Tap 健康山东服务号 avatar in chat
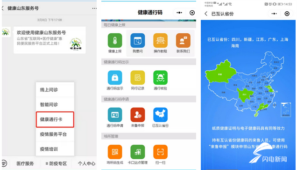 point(6,32)
